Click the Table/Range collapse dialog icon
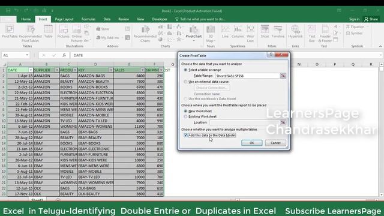384x216 pixels. 283,76
